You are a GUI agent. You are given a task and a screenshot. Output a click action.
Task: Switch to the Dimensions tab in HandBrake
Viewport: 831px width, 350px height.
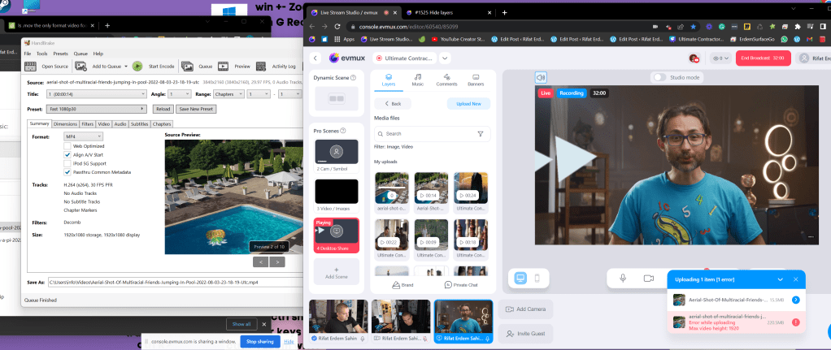pos(66,124)
